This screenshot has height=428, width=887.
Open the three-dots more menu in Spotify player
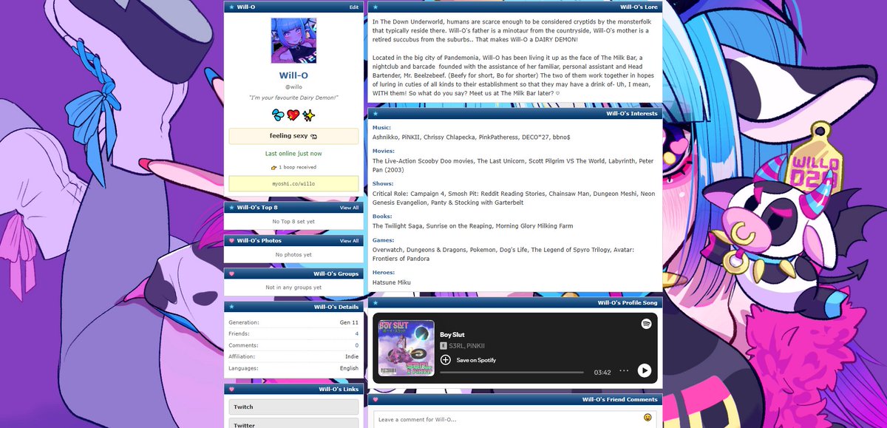624,371
